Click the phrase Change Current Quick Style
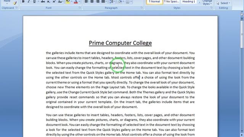 pyautogui.click(x=87, y=92)
